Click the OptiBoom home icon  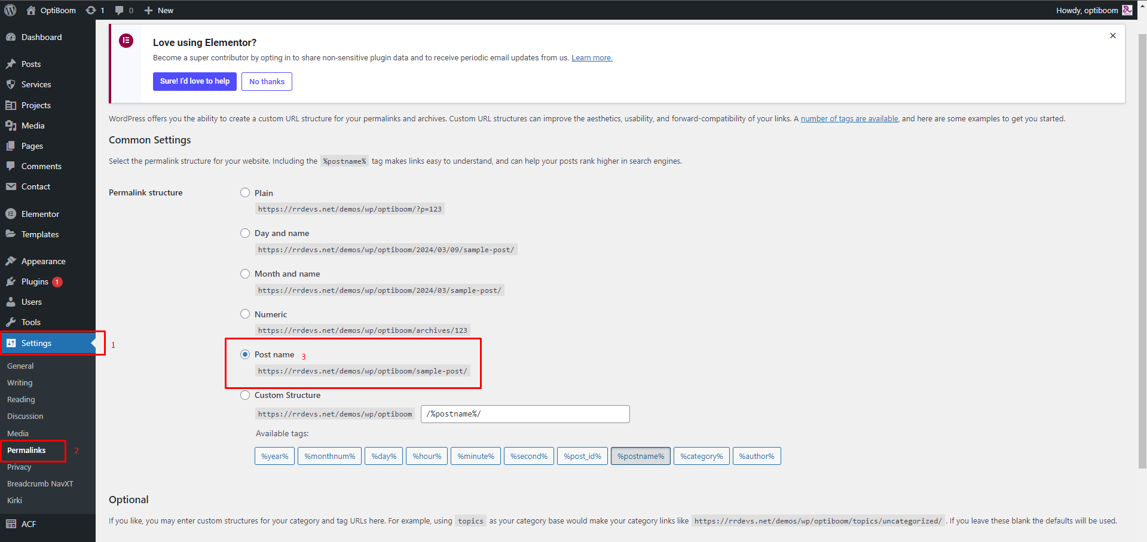coord(31,10)
